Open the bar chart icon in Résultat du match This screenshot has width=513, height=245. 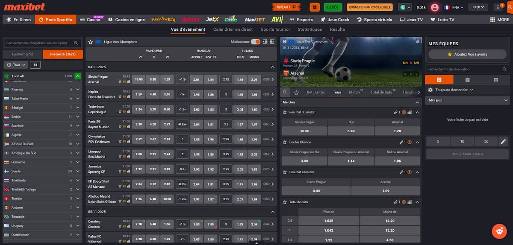(x=410, y=112)
